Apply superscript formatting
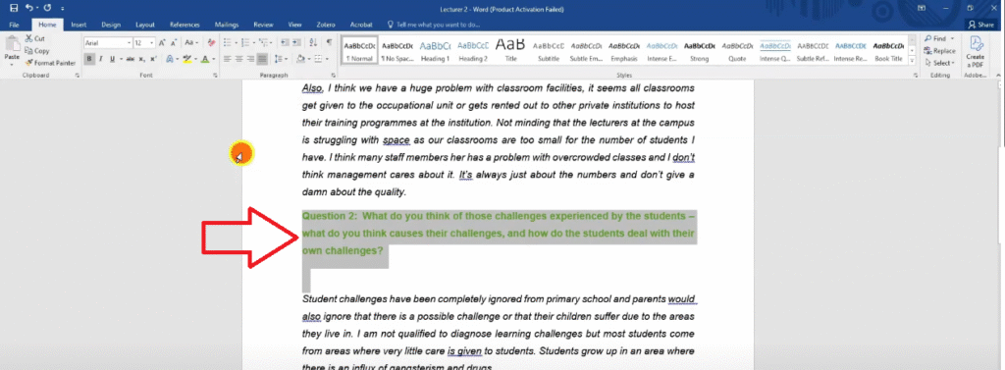 point(153,59)
